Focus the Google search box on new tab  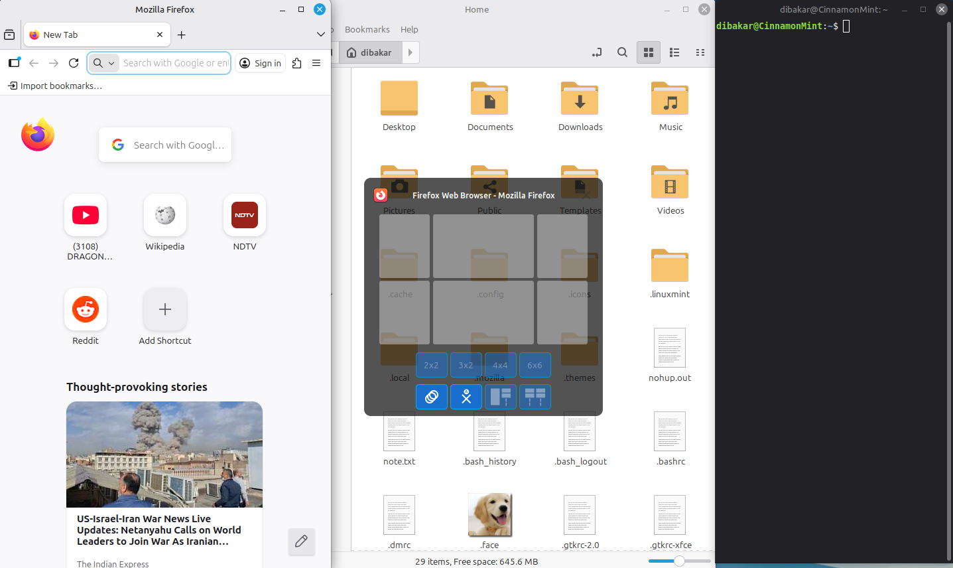[165, 145]
